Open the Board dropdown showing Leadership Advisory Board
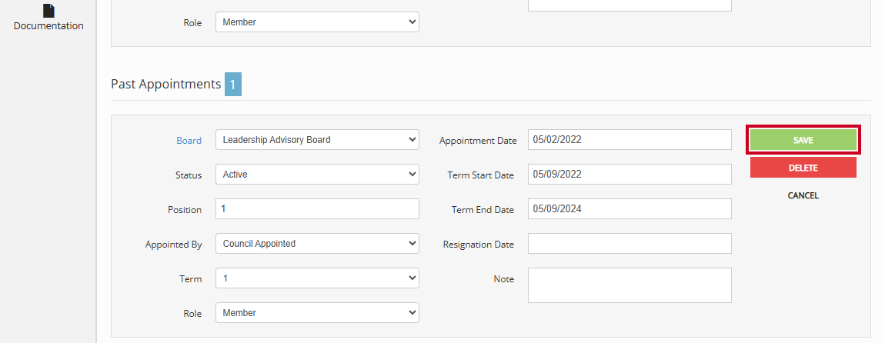The image size is (885, 343). (x=317, y=140)
